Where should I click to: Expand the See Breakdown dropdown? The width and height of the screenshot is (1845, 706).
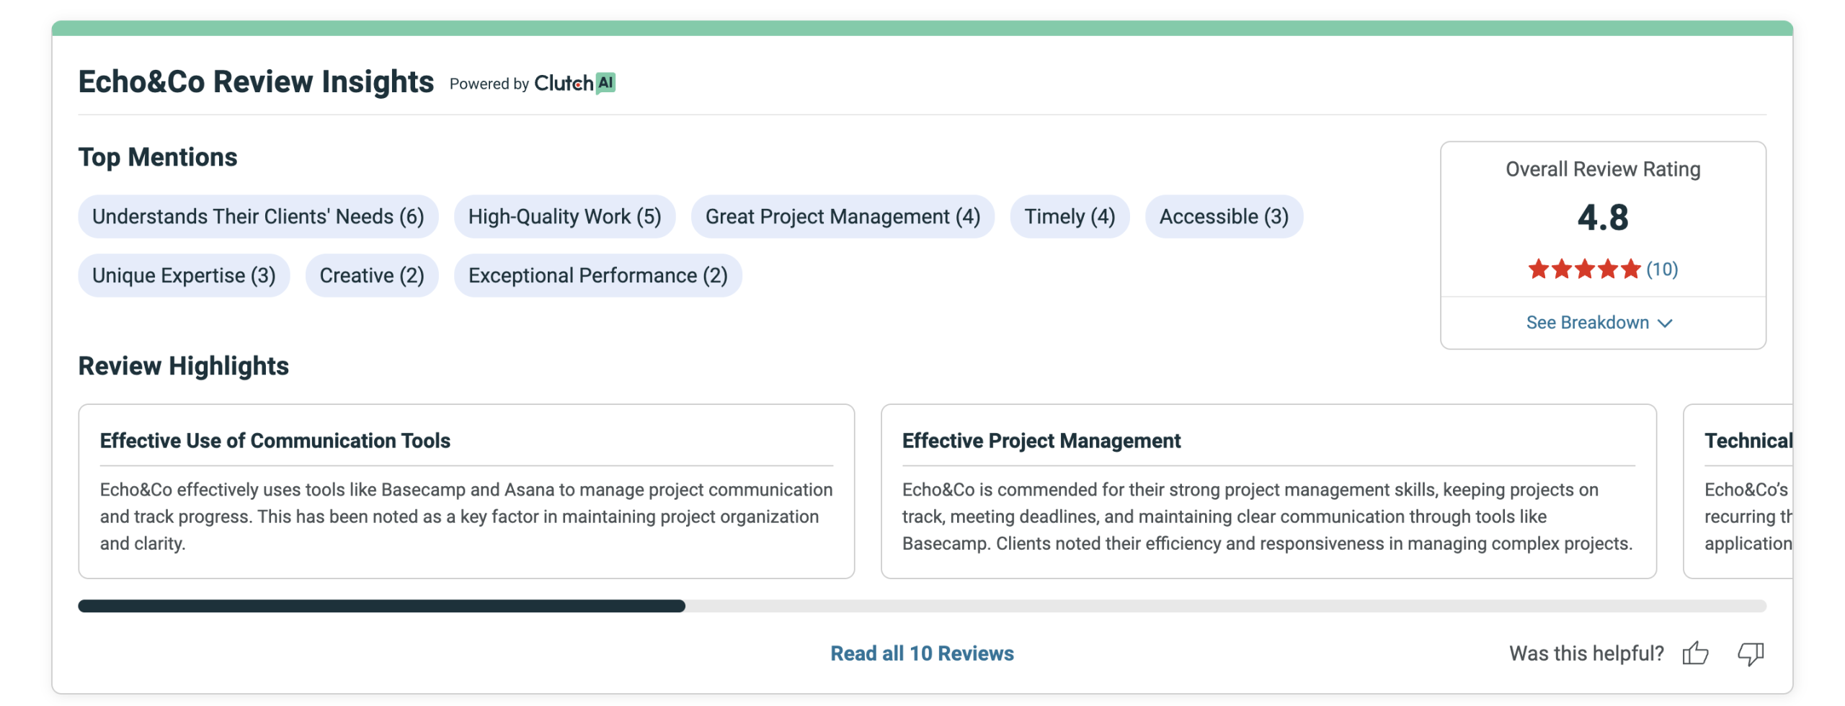click(1599, 323)
